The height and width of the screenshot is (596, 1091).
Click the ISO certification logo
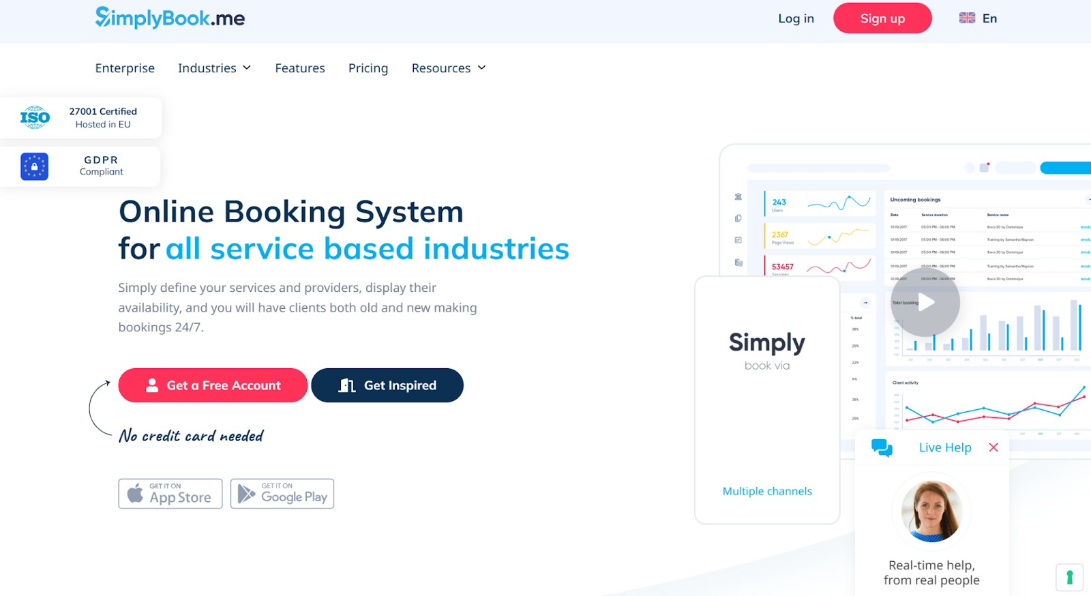35,117
